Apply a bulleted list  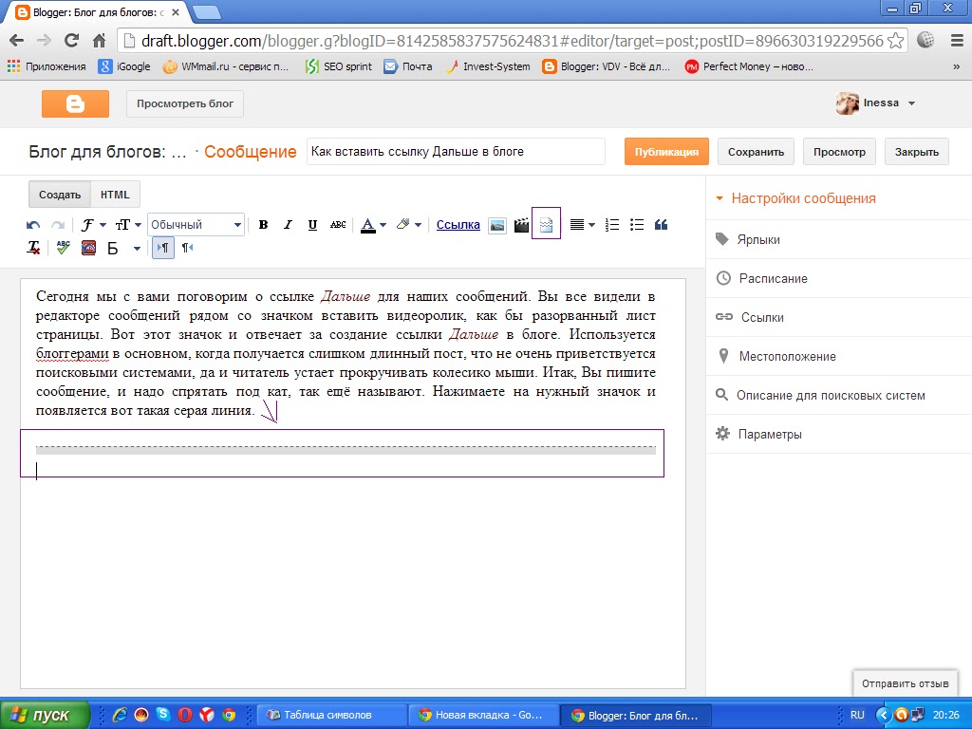[637, 224]
